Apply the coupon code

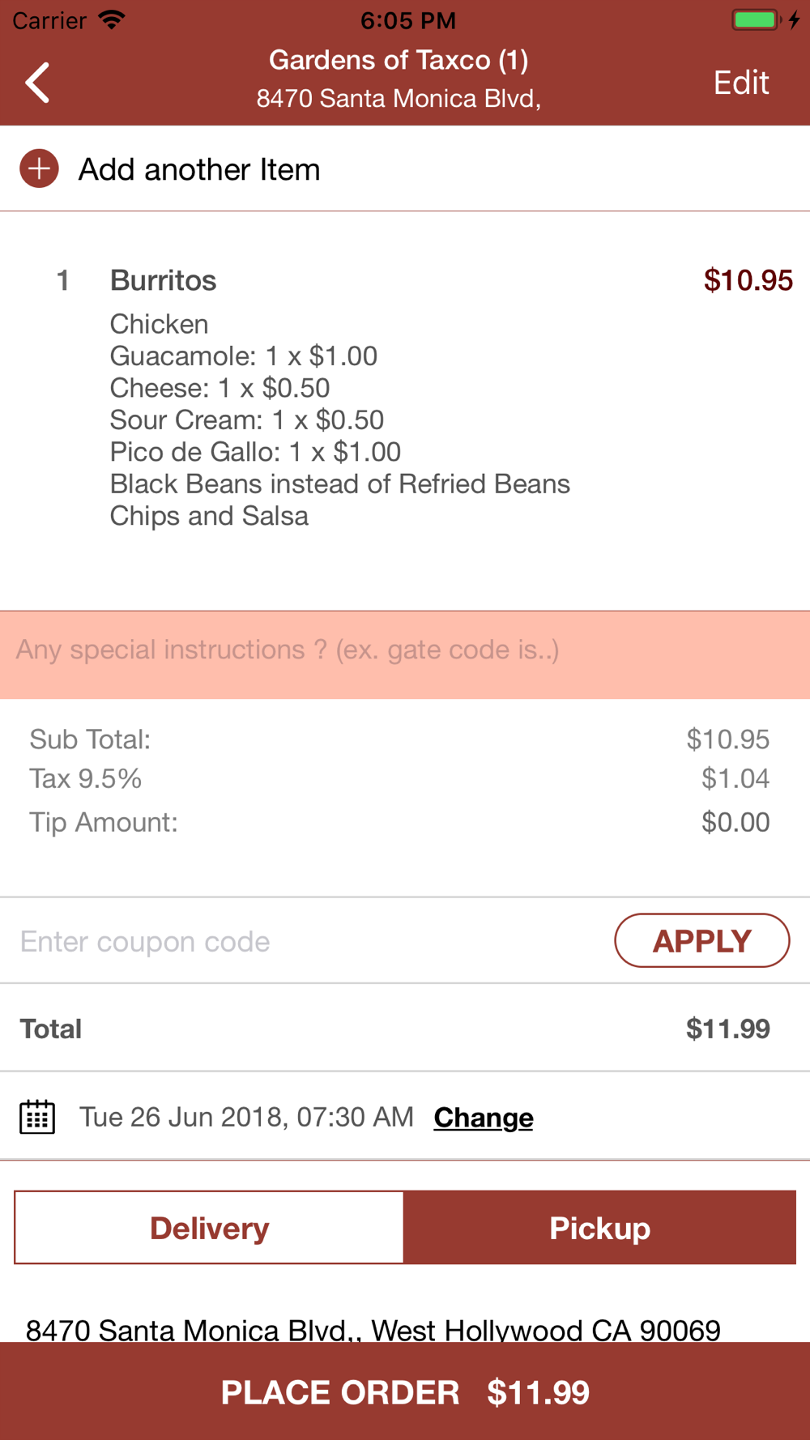(701, 940)
